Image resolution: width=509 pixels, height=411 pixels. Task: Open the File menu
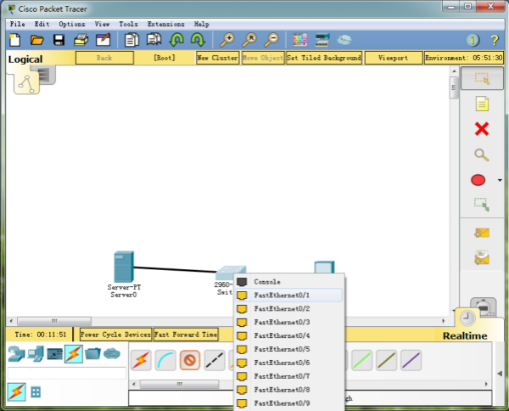coord(18,24)
